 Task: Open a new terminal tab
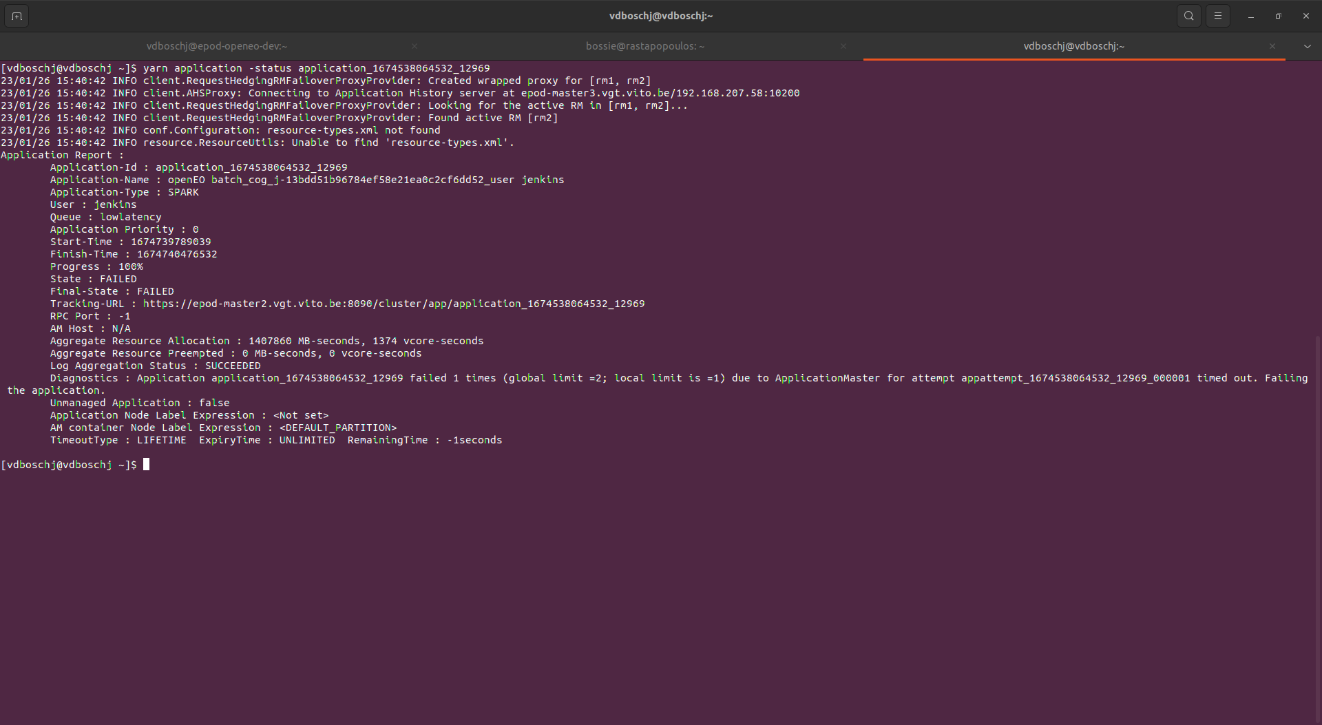(x=17, y=15)
